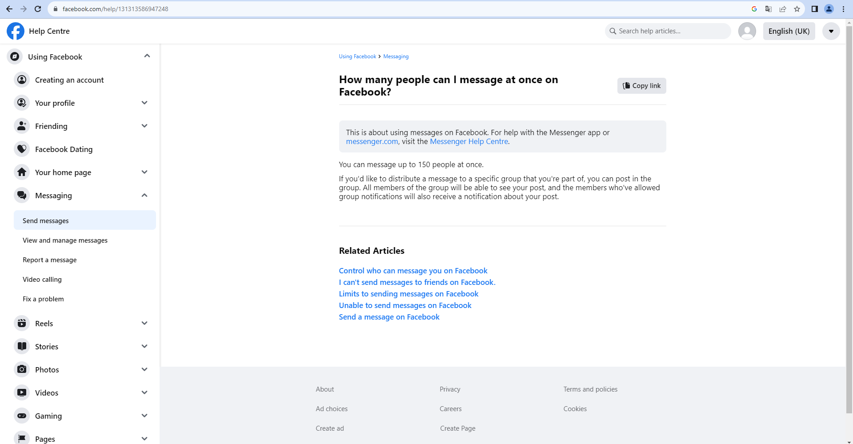Click the browser forward arrow
This screenshot has height=444, width=853.
pos(24,9)
